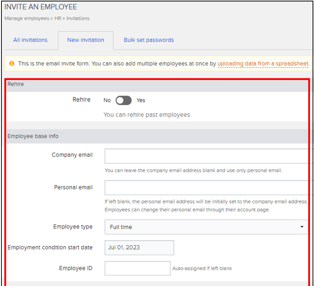Click the info icon in the yellow banner
Screen dimensions: 314x286
(x=12, y=63)
